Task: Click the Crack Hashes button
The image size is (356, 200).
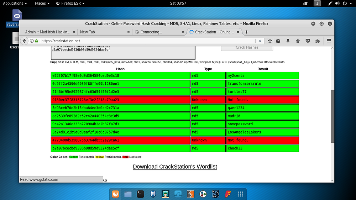Action: coord(247,48)
